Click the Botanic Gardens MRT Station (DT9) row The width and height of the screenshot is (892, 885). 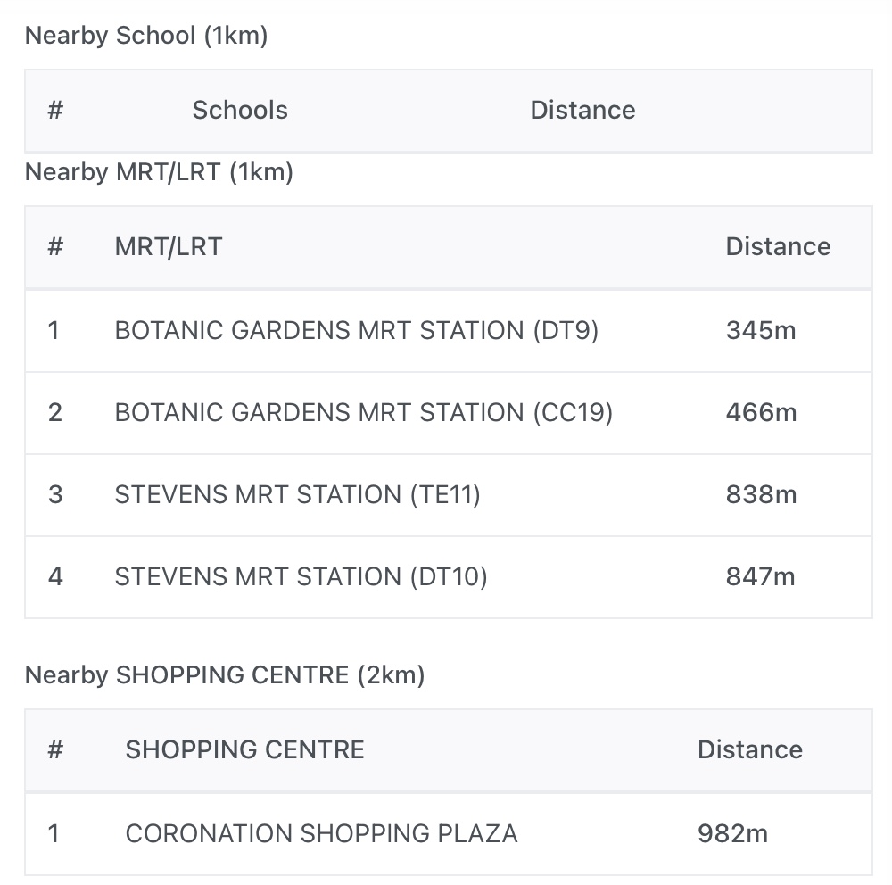(356, 331)
